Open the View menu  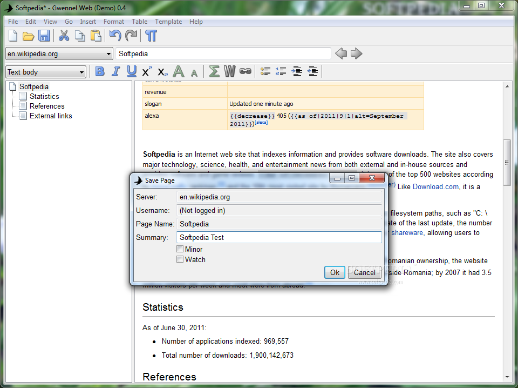(50, 22)
